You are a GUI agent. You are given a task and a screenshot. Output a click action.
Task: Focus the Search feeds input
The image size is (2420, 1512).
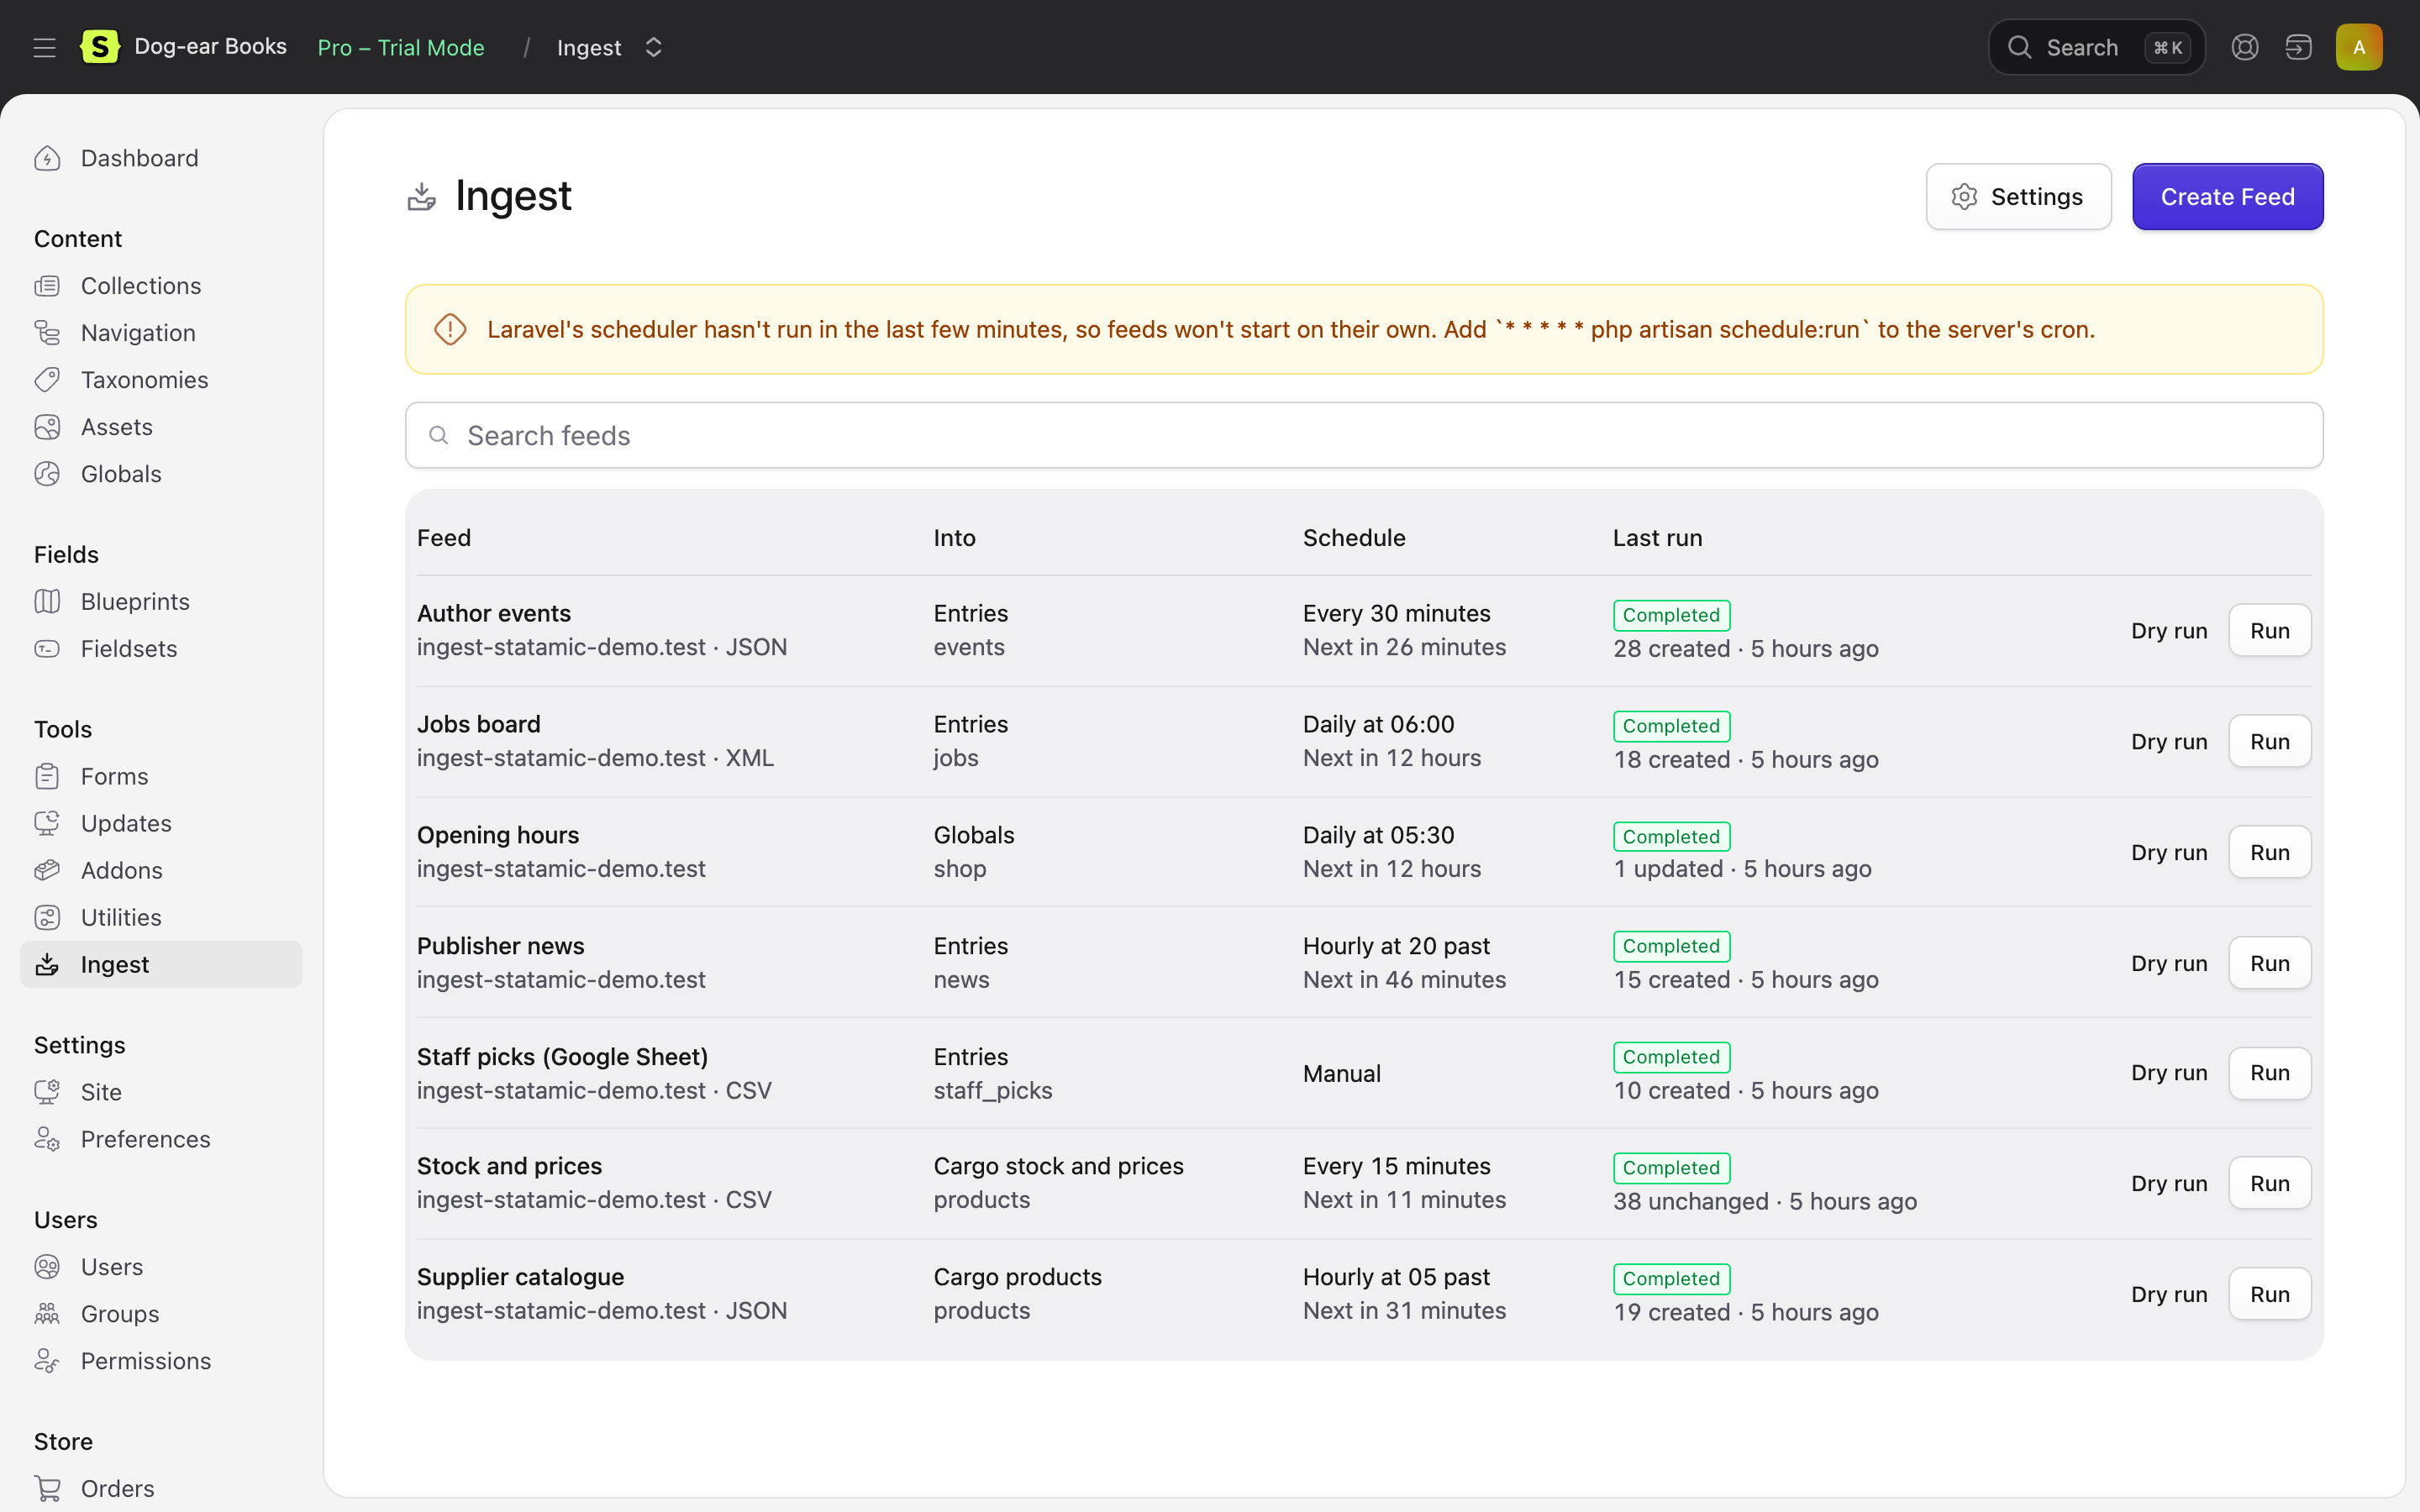[1364, 435]
